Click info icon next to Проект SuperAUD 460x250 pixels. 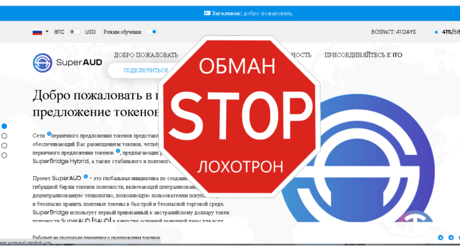86,176
